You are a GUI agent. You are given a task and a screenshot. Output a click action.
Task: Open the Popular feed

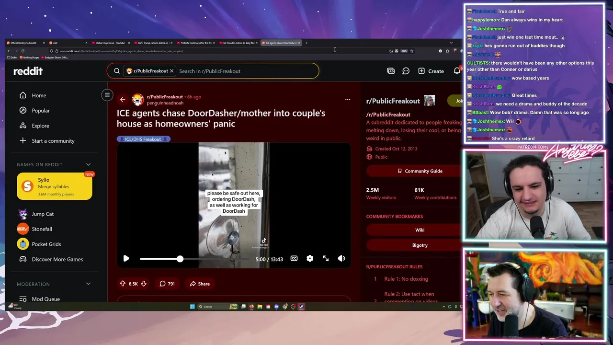pyautogui.click(x=41, y=111)
